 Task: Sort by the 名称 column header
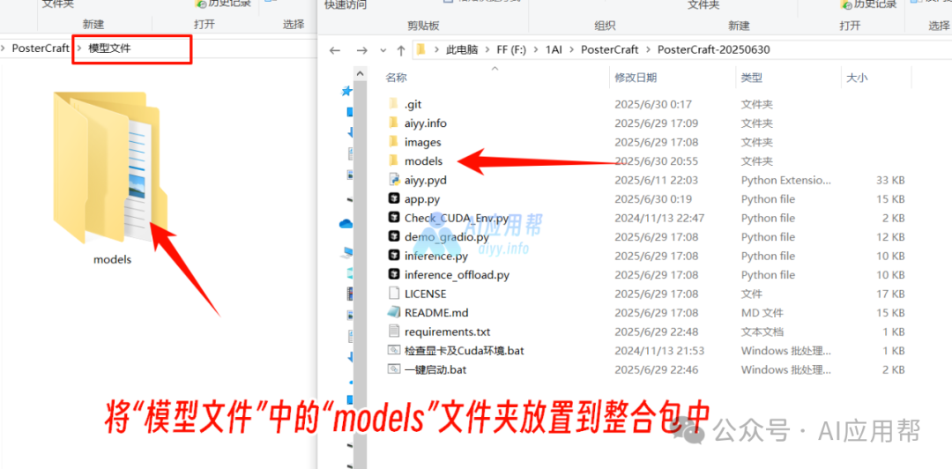[x=397, y=78]
